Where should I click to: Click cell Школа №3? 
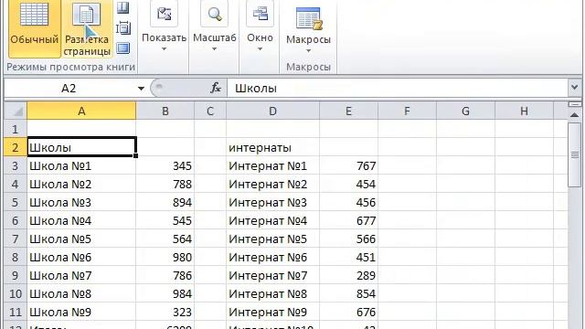81,202
